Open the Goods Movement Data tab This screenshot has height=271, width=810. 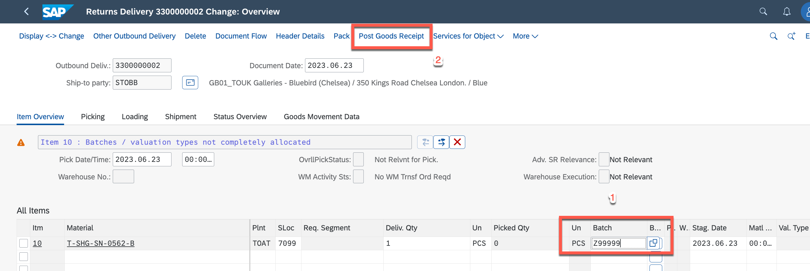(321, 117)
